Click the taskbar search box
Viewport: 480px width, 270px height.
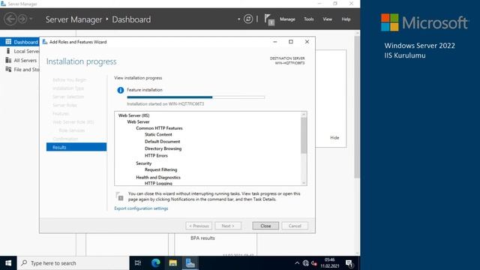coord(73,263)
